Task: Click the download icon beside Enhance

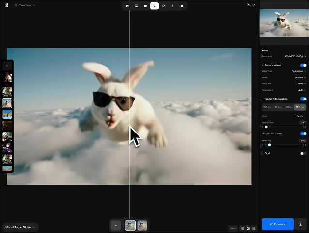Action: 301,224
